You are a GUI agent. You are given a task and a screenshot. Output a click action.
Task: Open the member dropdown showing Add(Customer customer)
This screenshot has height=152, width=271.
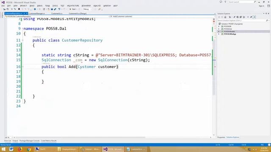[x=163, y=16]
